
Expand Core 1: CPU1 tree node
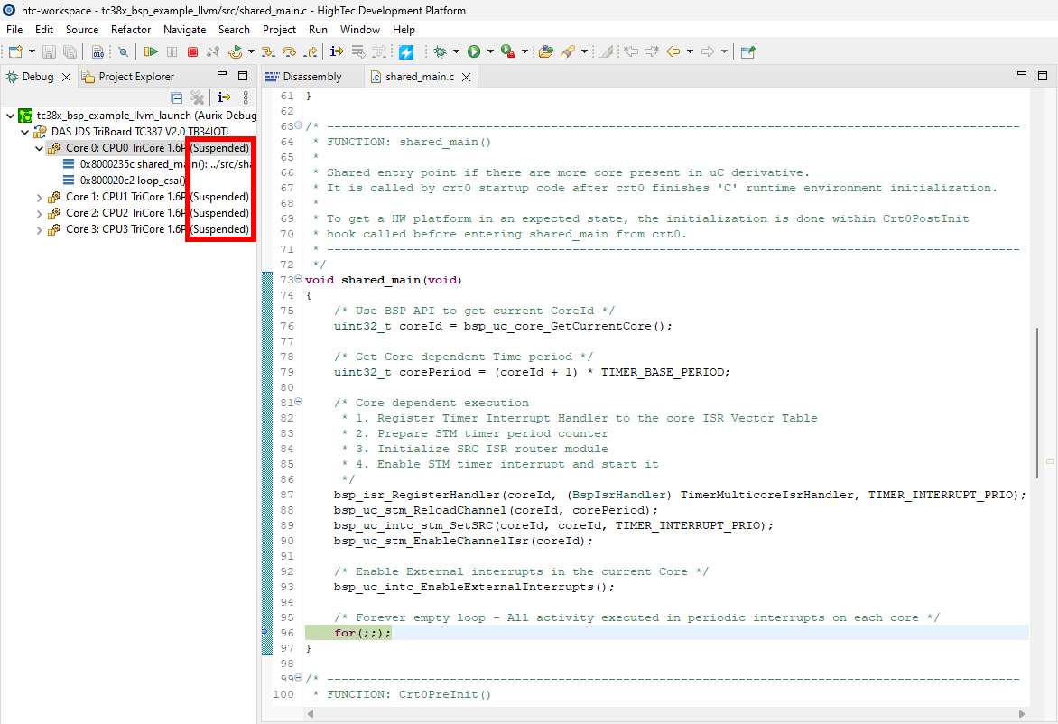(39, 197)
